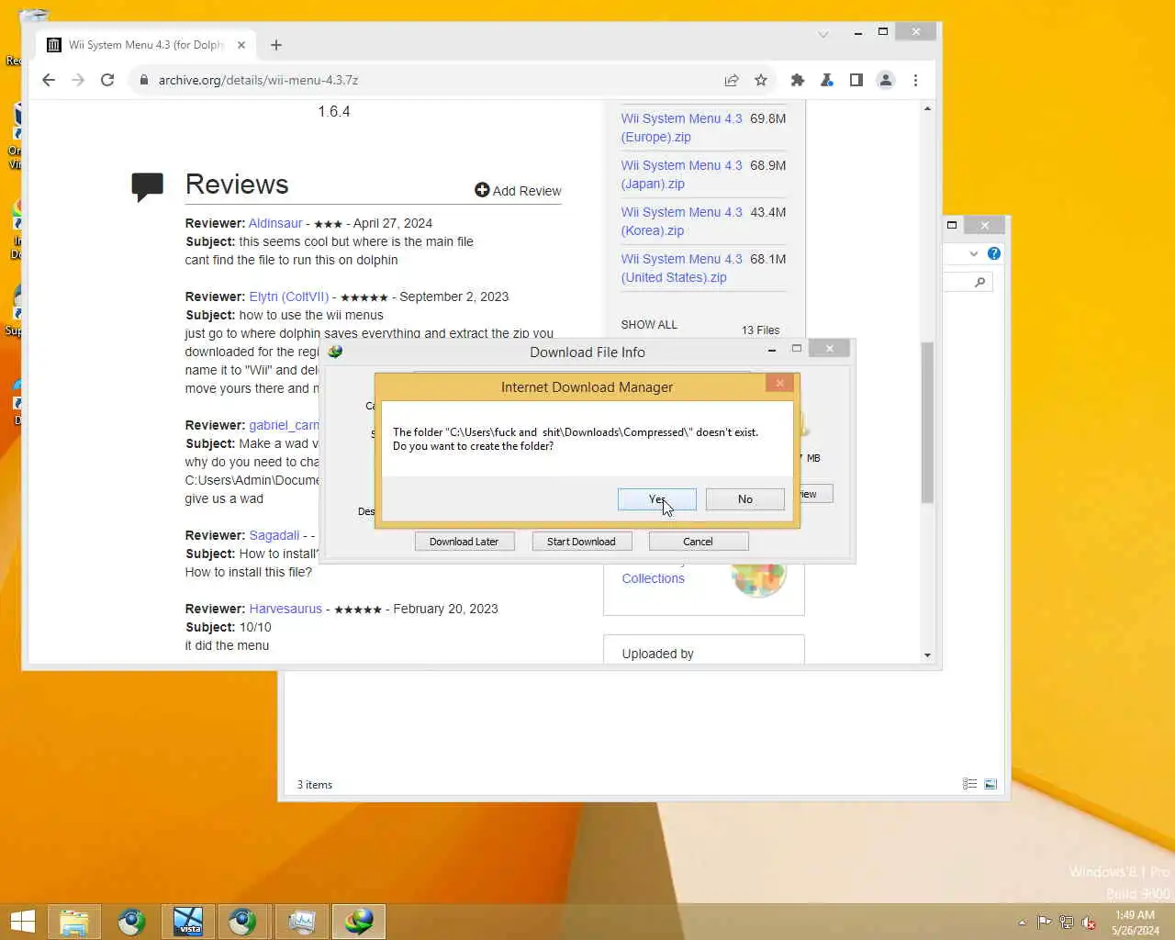
Task: Open the browser three-dot menu
Action: click(x=915, y=80)
